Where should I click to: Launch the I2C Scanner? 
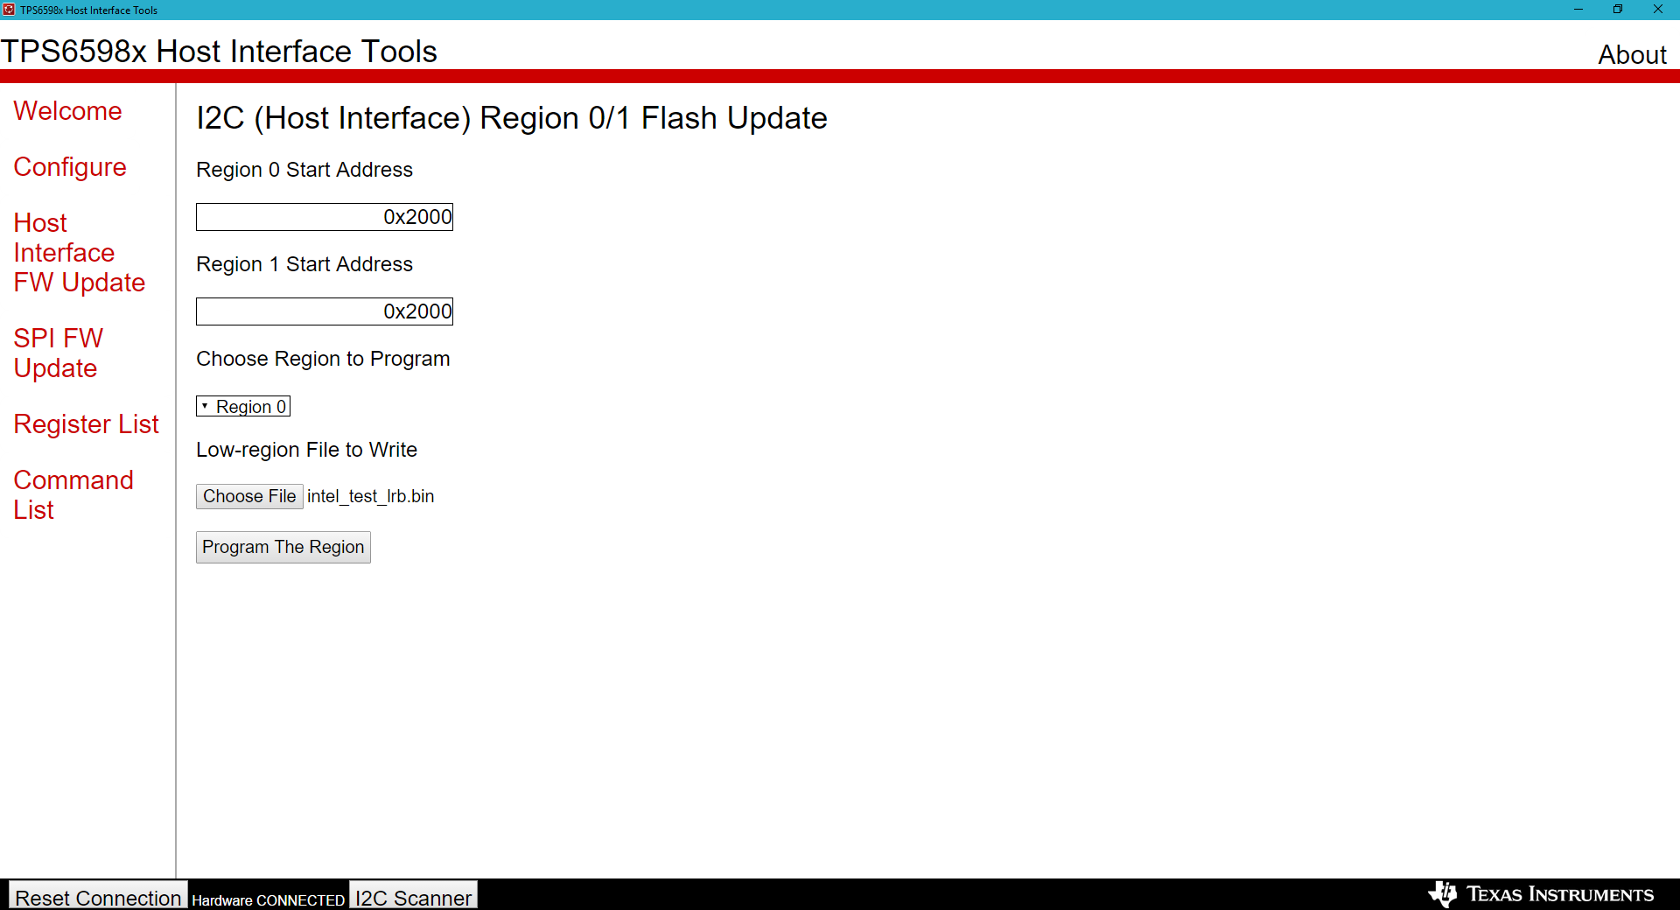[x=412, y=898]
